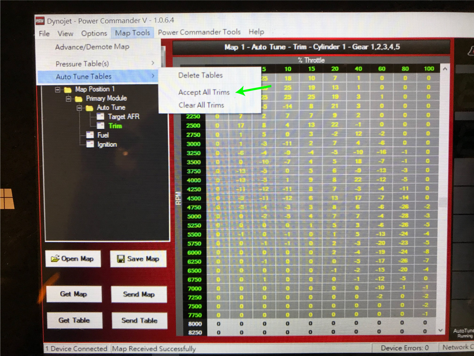Click the table title 'Map 1 - Auto Tune - Trim'
This screenshot has height=356, width=474.
(x=312, y=47)
